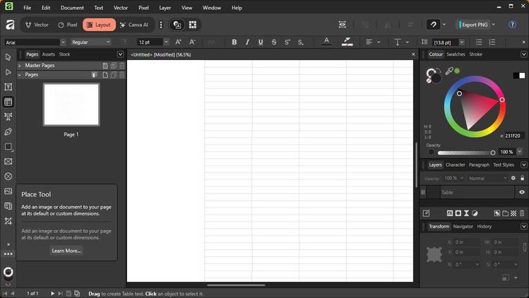The width and height of the screenshot is (529, 298).
Task: Click the decrease font size icon
Action: pyautogui.click(x=192, y=42)
